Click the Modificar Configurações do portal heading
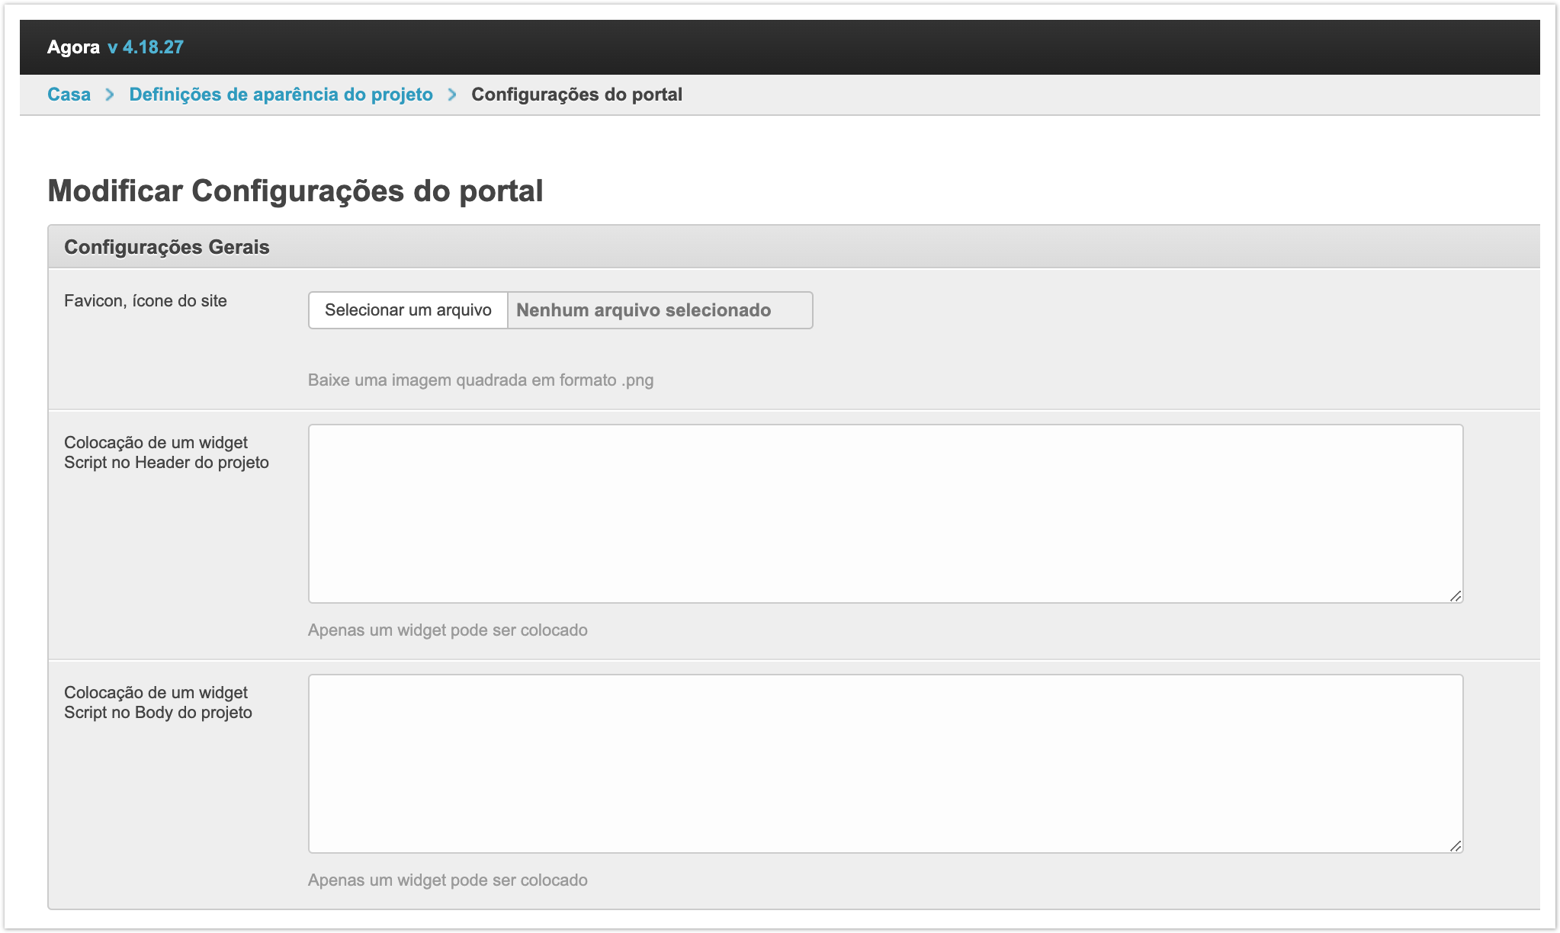This screenshot has height=933, width=1560. click(295, 191)
